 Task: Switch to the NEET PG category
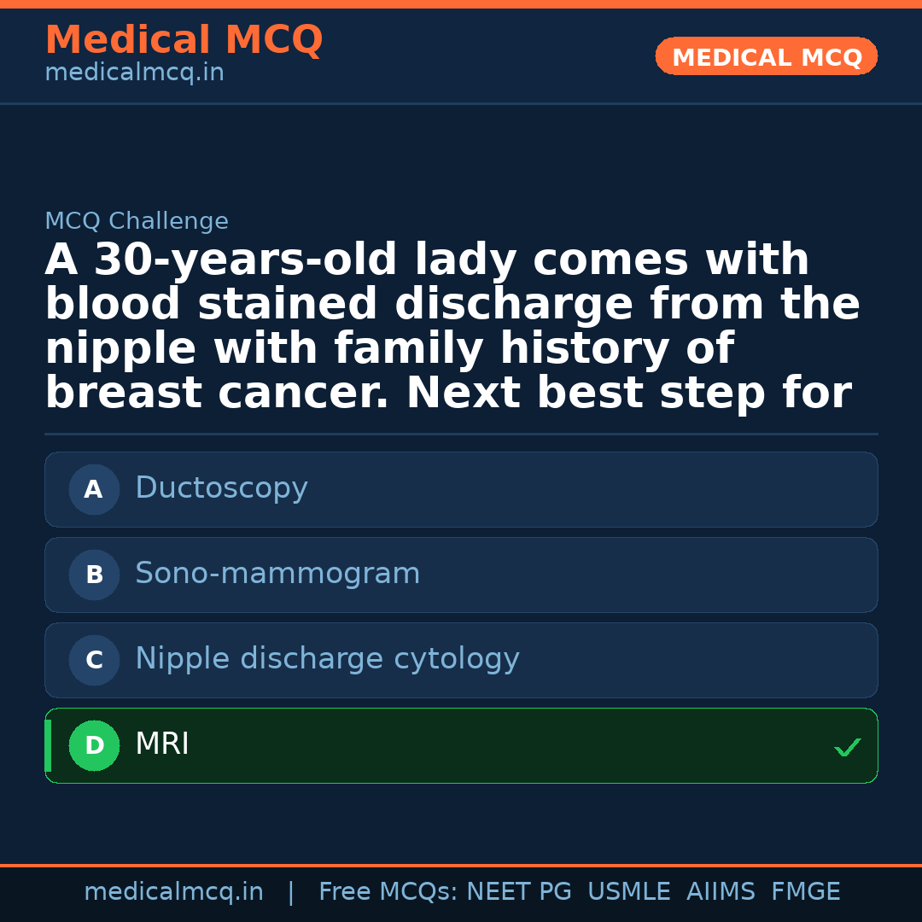(x=518, y=890)
